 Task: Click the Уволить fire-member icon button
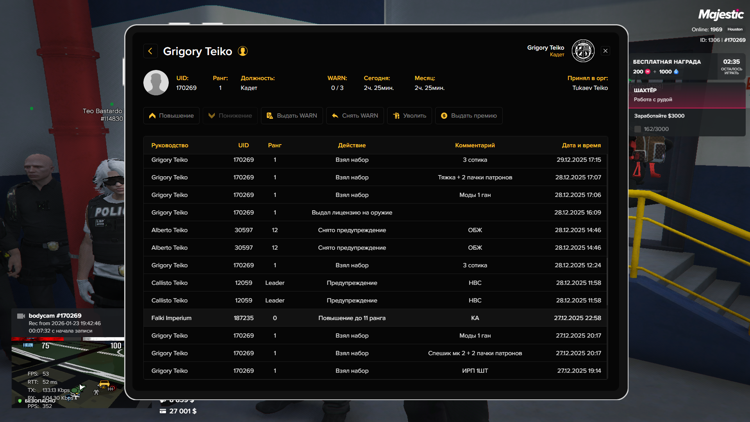pos(409,116)
